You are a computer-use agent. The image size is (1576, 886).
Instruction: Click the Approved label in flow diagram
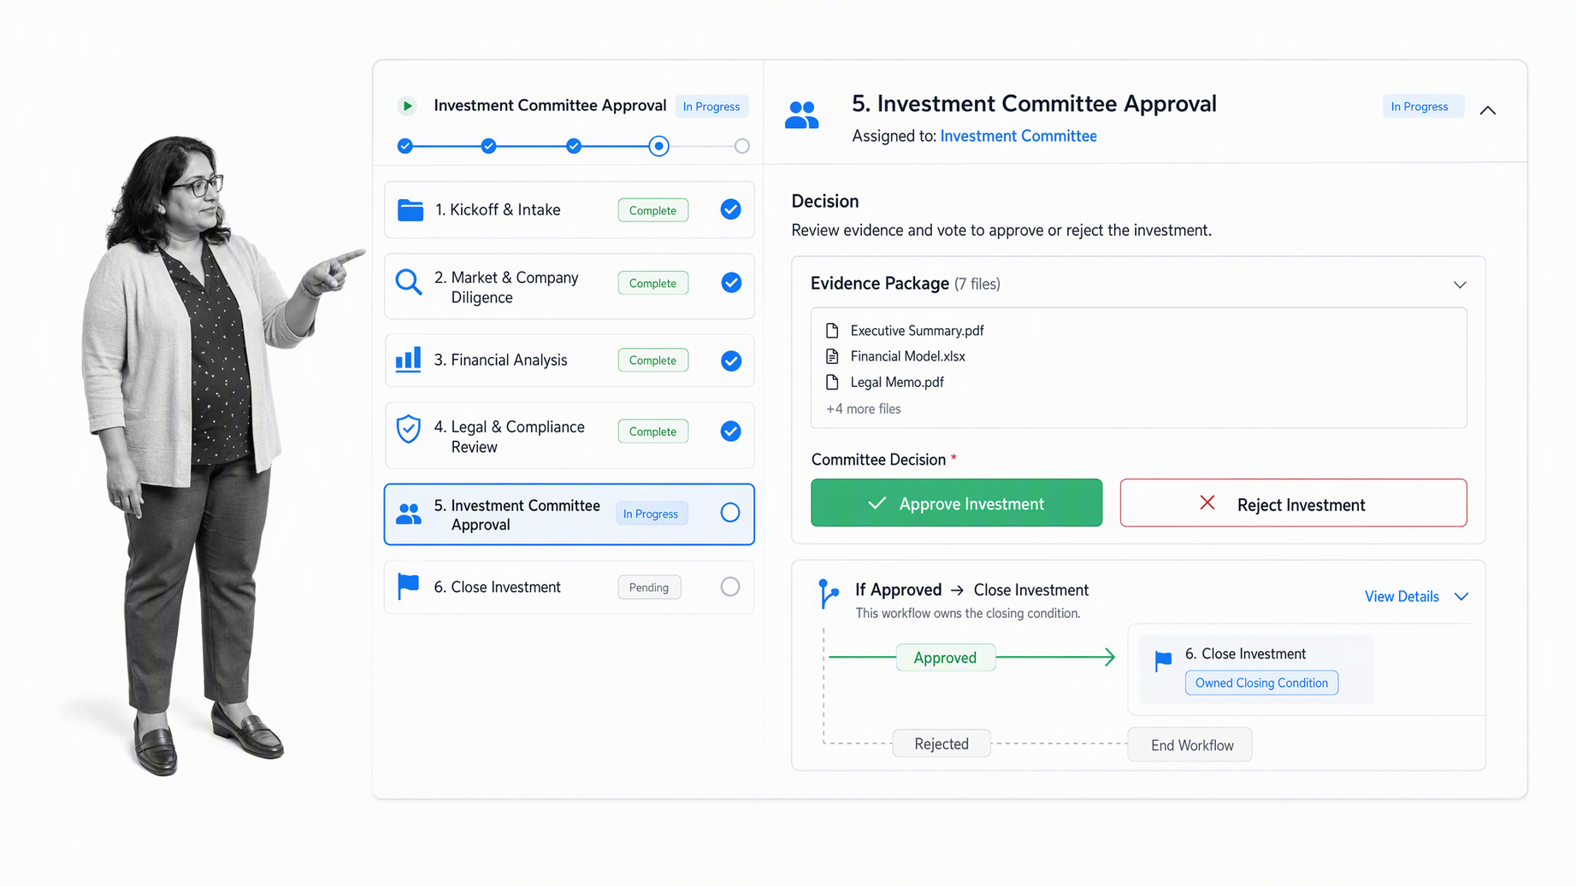pyautogui.click(x=945, y=658)
